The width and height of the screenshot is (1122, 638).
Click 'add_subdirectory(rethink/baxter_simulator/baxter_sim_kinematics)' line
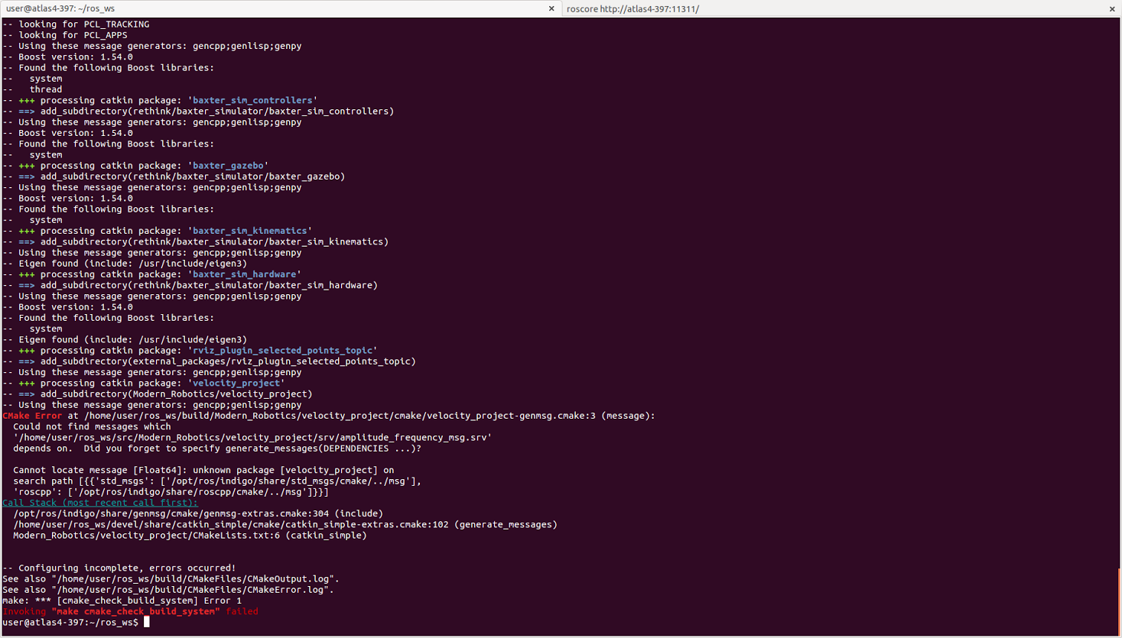click(195, 241)
